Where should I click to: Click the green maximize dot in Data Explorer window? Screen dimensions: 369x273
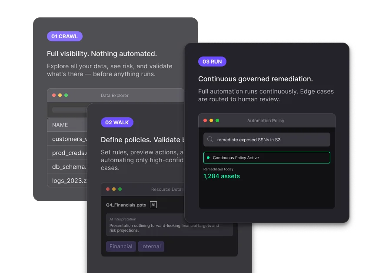point(66,95)
